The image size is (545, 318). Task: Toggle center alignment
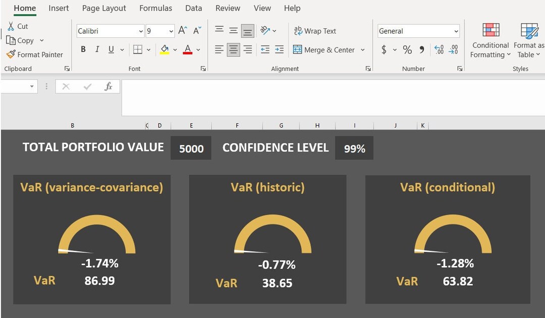tap(233, 49)
